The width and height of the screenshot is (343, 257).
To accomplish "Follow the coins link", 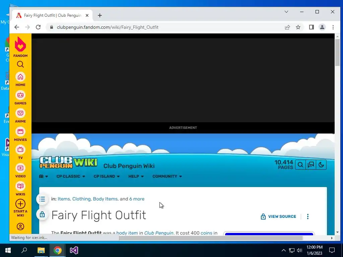I will tap(206, 233).
